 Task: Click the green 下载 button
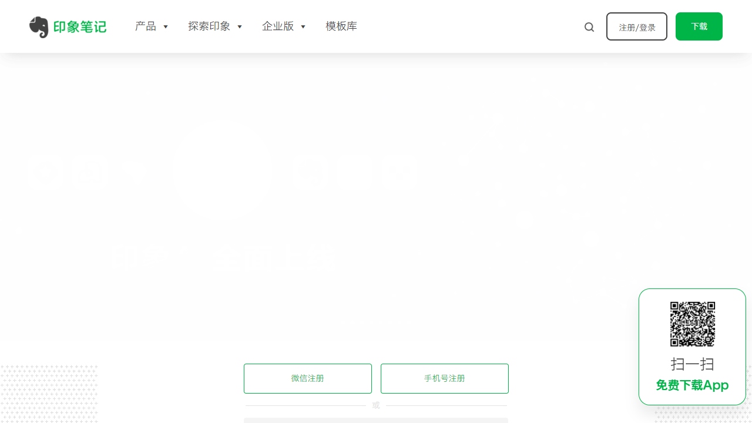(x=699, y=26)
